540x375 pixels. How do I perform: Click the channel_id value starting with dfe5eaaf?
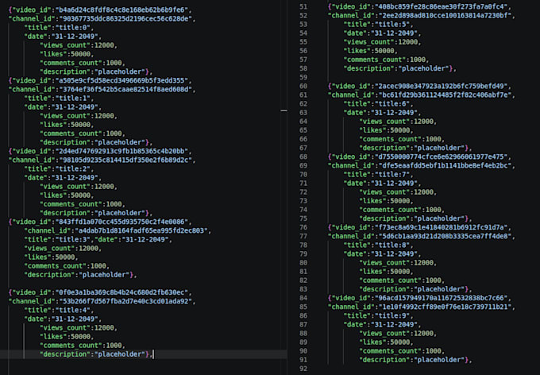point(445,165)
